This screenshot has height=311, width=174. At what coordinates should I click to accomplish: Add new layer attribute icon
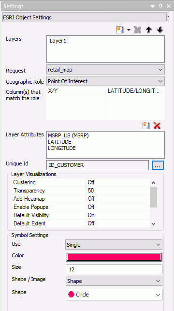click(x=146, y=126)
